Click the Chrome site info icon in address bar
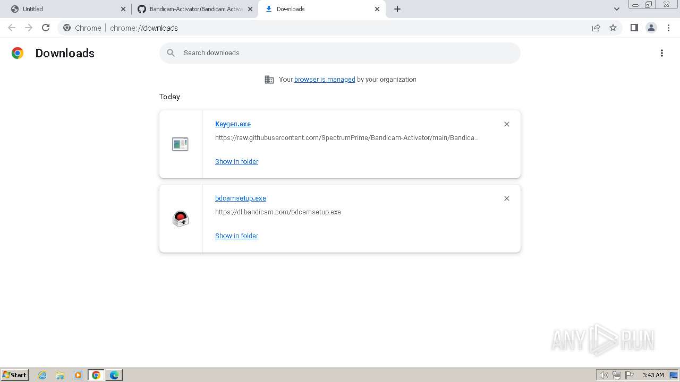680x382 pixels. pos(67,28)
